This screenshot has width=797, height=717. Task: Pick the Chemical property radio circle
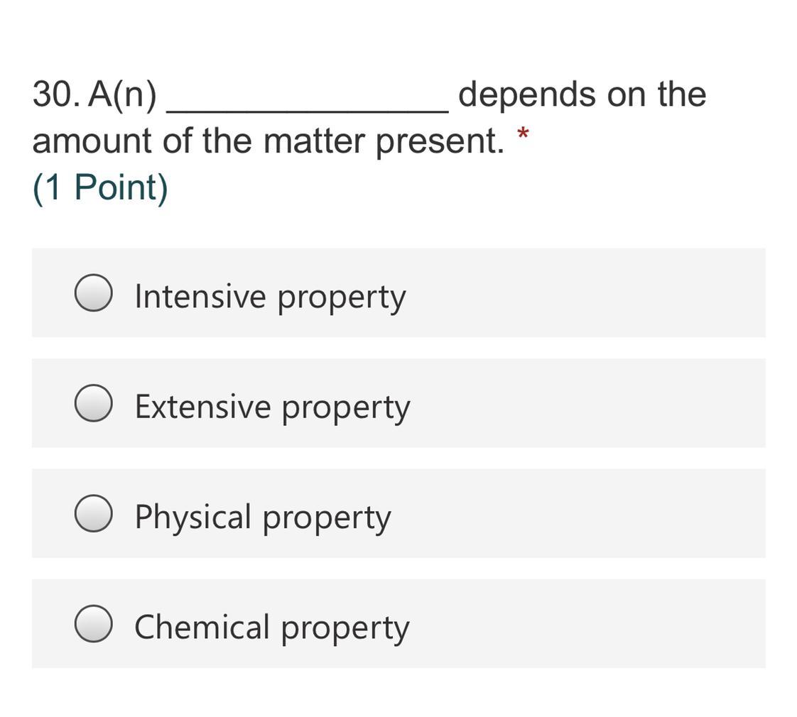(x=93, y=623)
